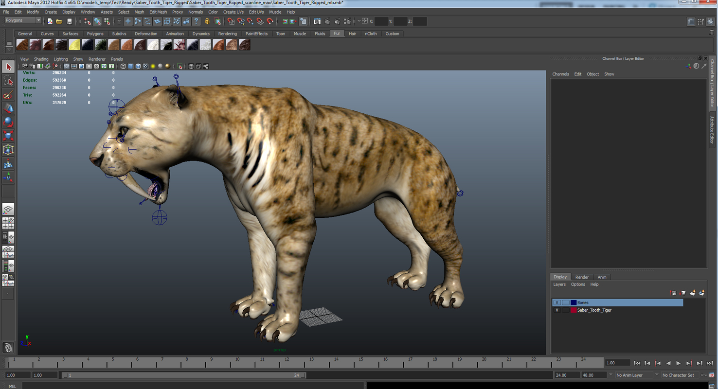Image resolution: width=718 pixels, height=389 pixels.
Task: Play animation forwards
Action: click(678, 363)
